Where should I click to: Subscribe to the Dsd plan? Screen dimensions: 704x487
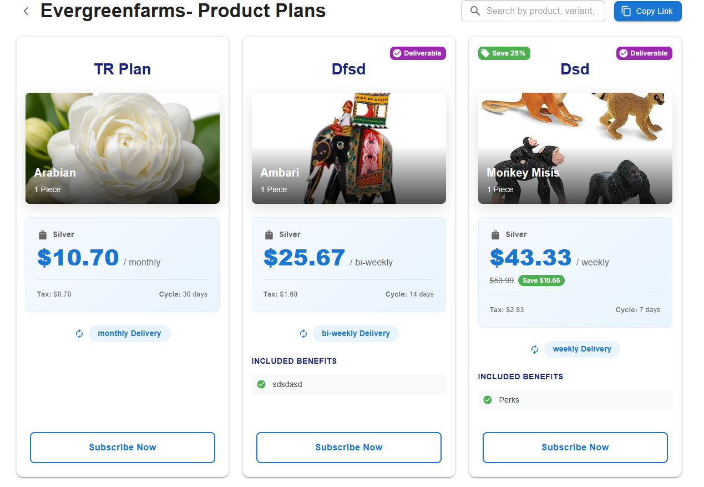click(x=575, y=448)
